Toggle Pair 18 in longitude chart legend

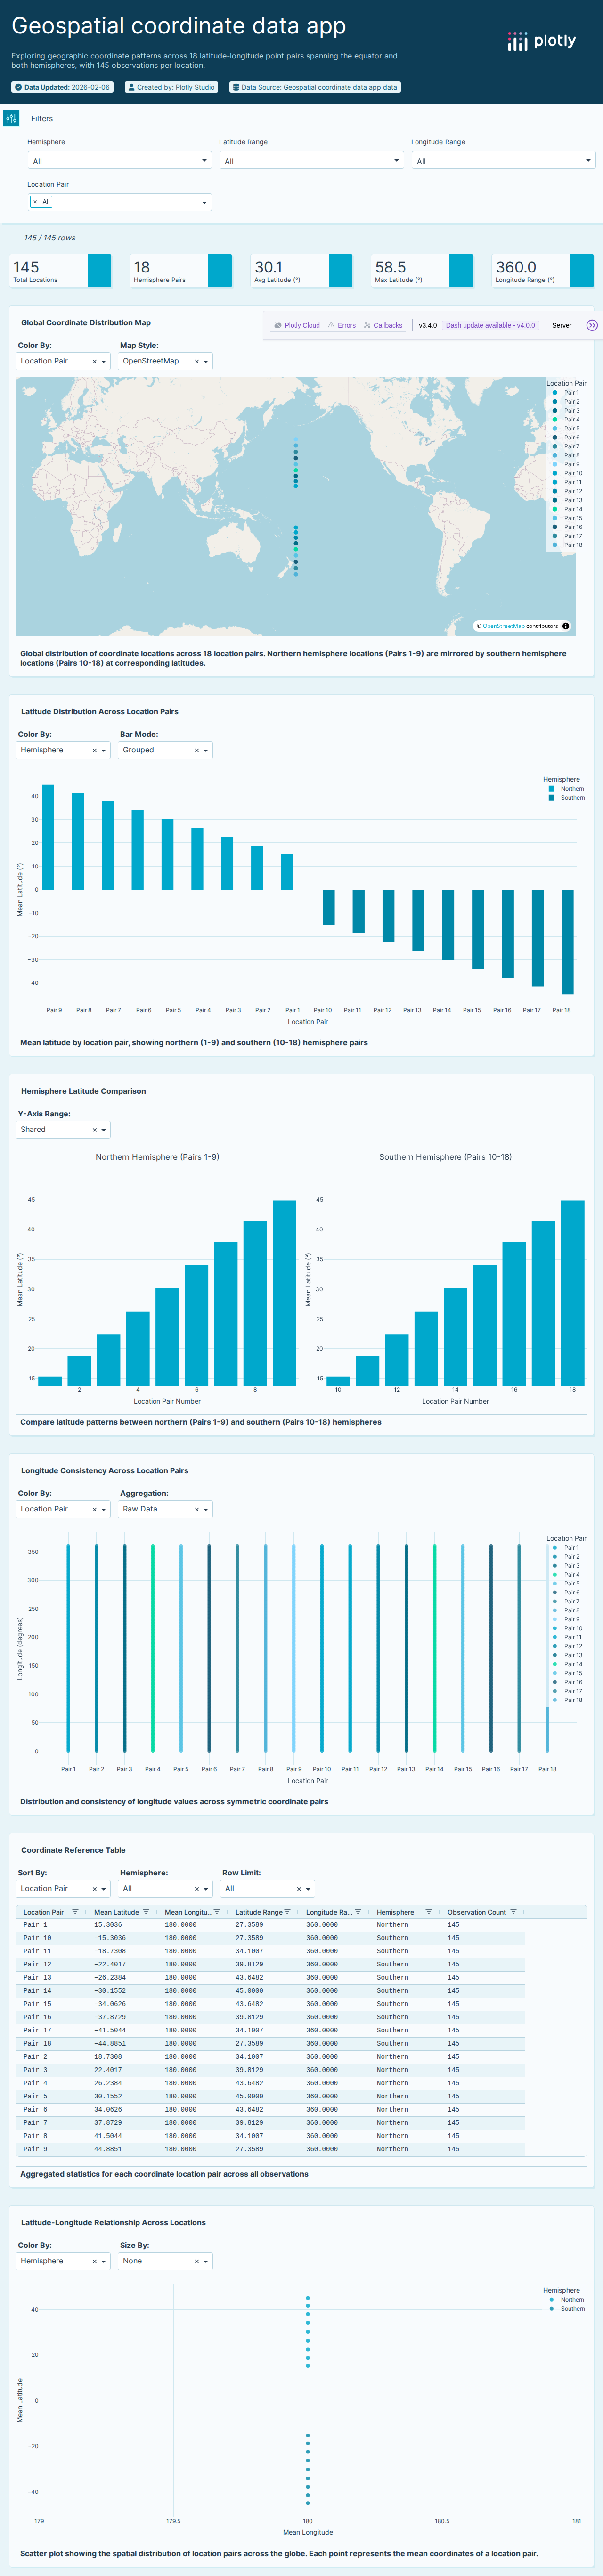click(572, 1700)
